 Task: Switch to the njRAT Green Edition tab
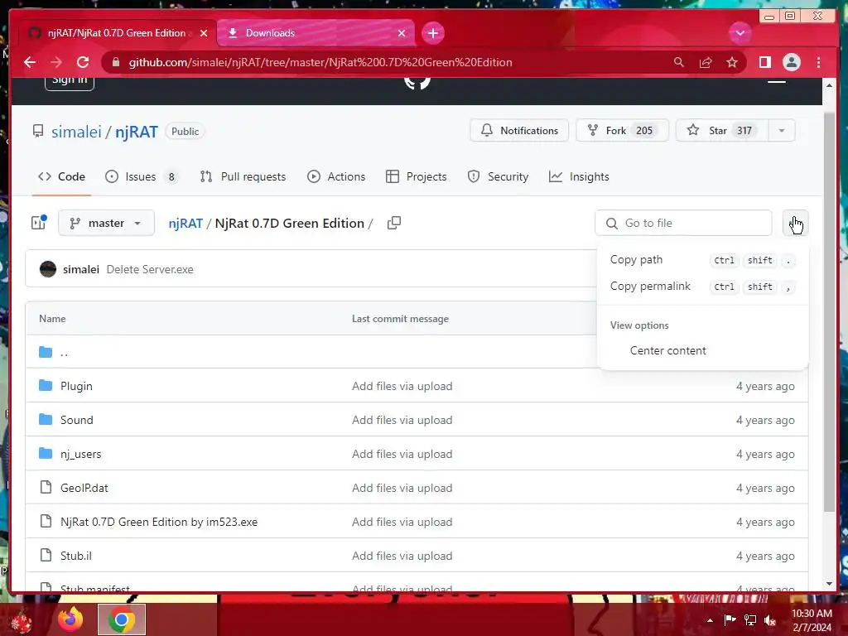click(x=117, y=33)
